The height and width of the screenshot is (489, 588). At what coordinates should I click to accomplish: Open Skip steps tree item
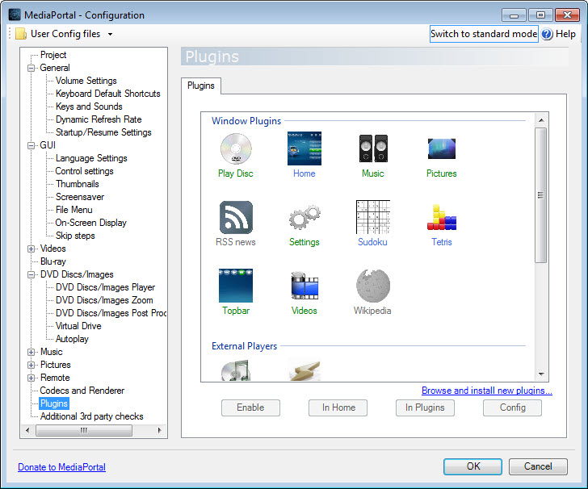(75, 236)
